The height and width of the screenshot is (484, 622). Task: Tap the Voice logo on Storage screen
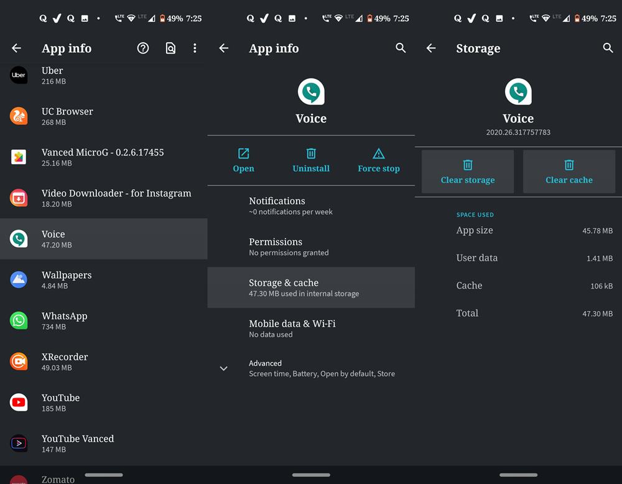[519, 91]
